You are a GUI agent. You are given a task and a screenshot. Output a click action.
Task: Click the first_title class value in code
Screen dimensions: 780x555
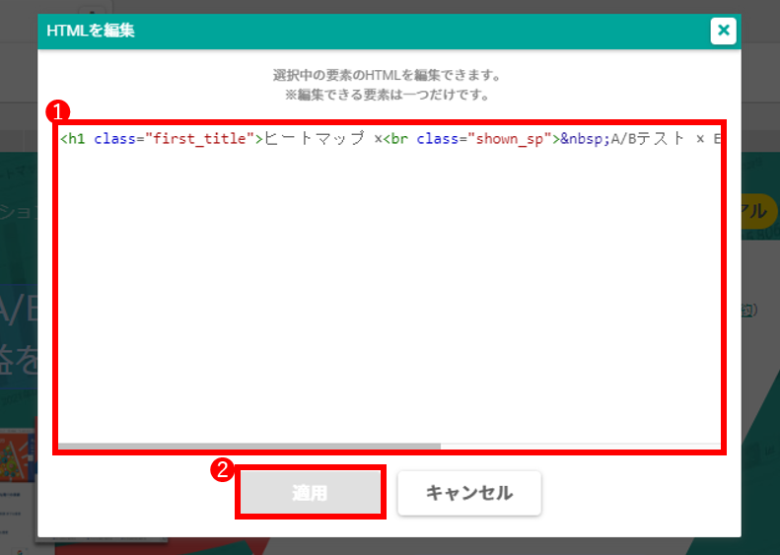pyautogui.click(x=199, y=139)
